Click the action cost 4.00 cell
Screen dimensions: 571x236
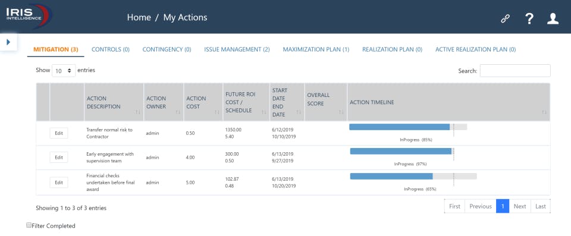[x=190, y=158]
